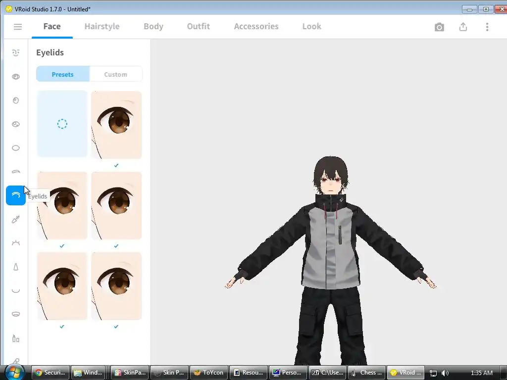The width and height of the screenshot is (507, 380).
Task: Switch to the Face tab
Action: [52, 27]
